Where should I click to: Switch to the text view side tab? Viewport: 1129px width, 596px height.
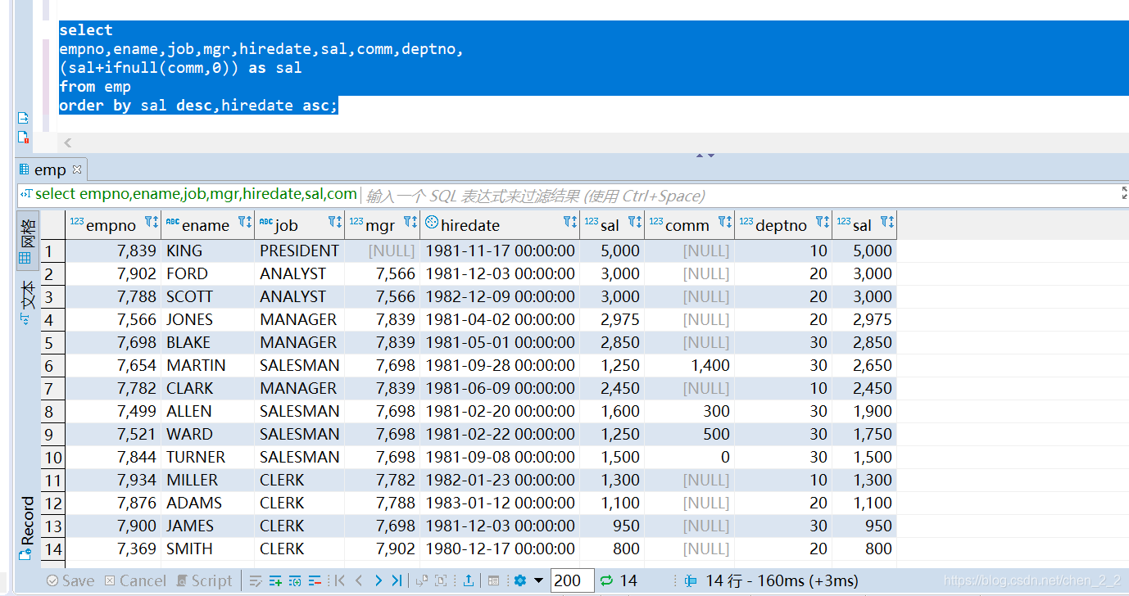coord(27,302)
